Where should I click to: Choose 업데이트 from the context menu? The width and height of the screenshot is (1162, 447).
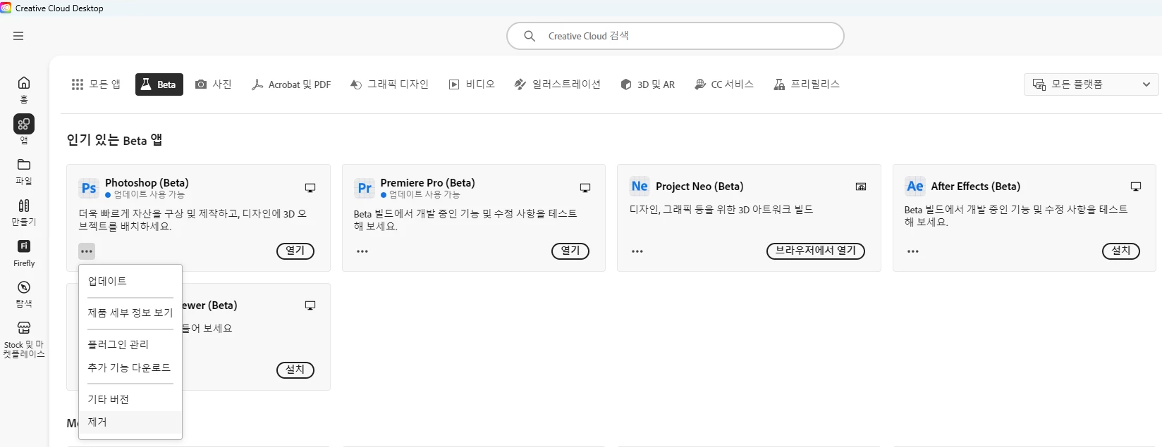(x=130, y=281)
